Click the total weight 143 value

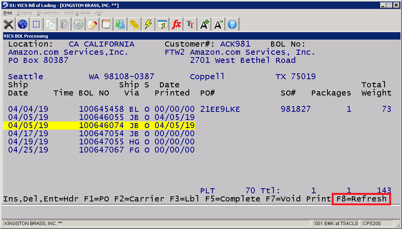(384, 191)
